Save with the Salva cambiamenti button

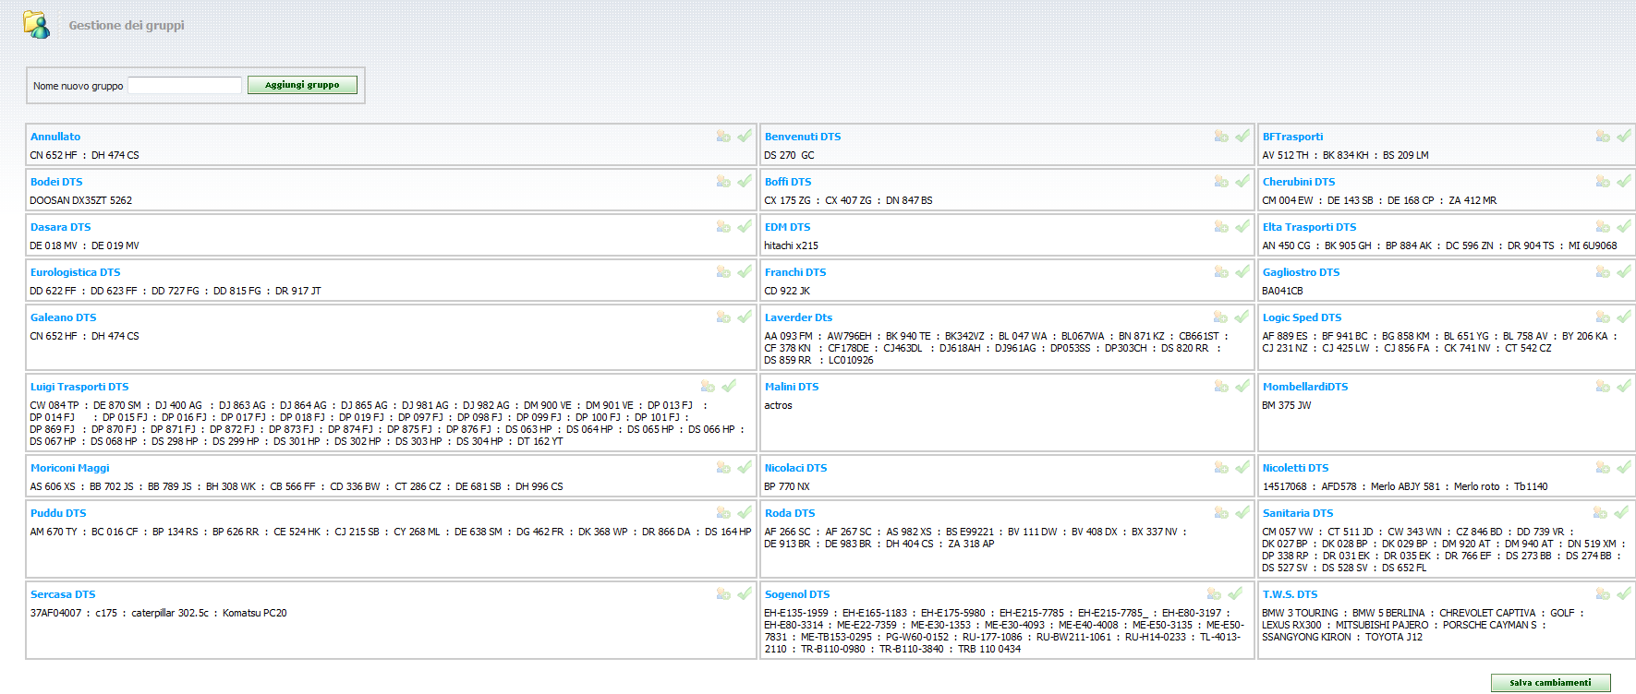[1550, 683]
